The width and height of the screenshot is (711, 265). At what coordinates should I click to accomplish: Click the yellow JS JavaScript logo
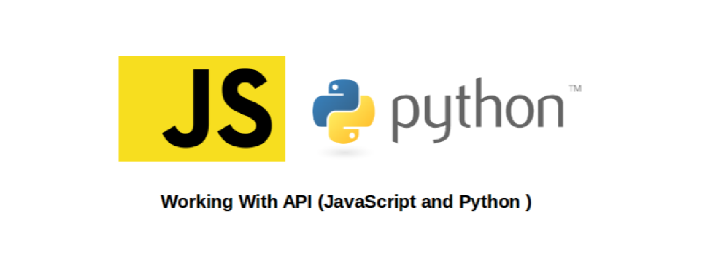pyautogui.click(x=202, y=108)
